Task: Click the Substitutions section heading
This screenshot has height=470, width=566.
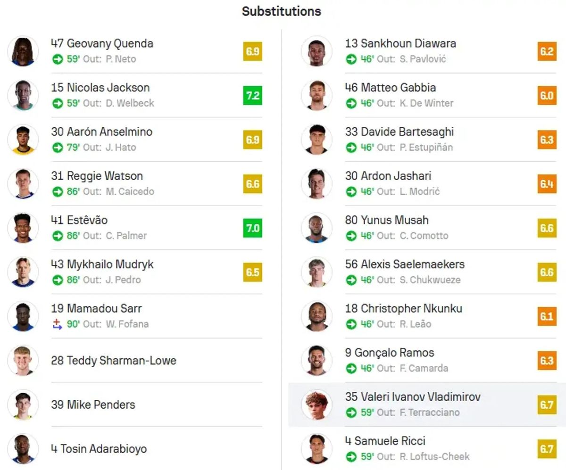Action: 282,11
